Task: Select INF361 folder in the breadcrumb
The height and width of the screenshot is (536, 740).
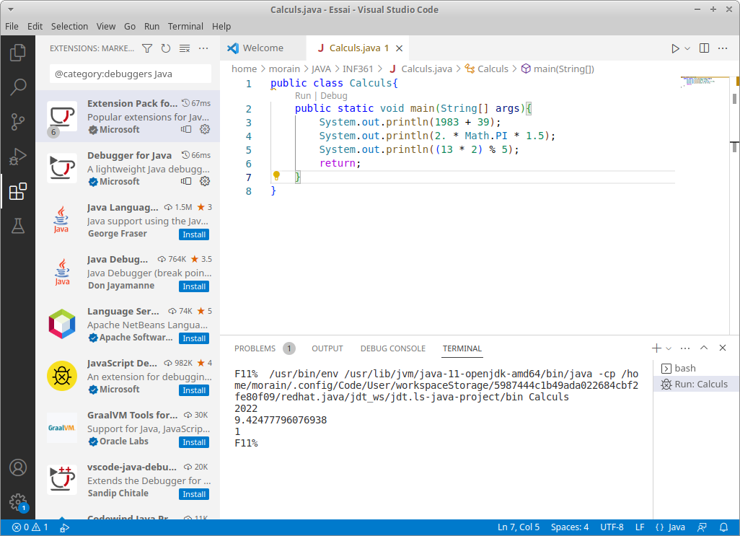Action: pyautogui.click(x=358, y=69)
